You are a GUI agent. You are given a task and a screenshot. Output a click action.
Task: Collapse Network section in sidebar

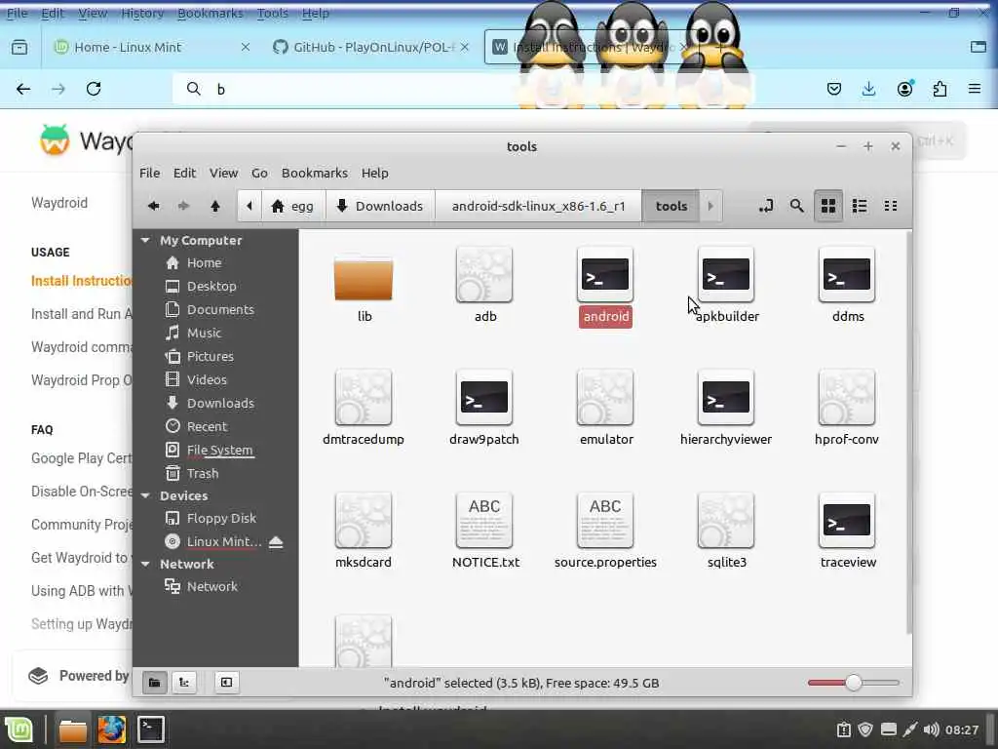click(x=146, y=564)
